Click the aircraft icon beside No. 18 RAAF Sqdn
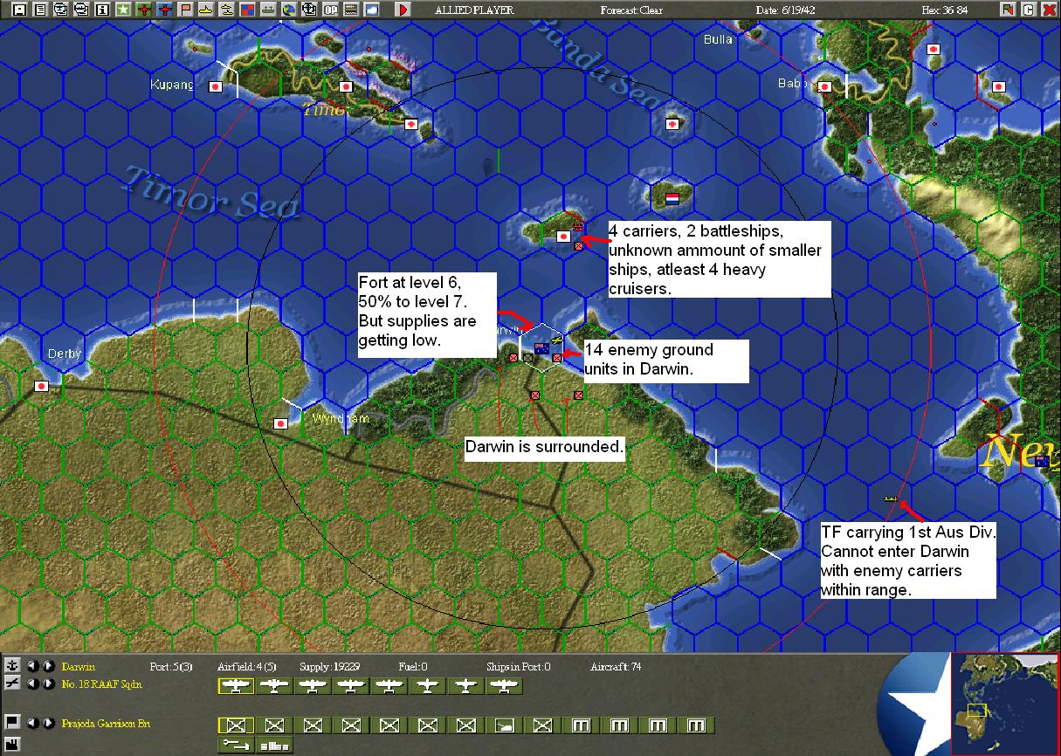1061x756 pixels. (12, 684)
